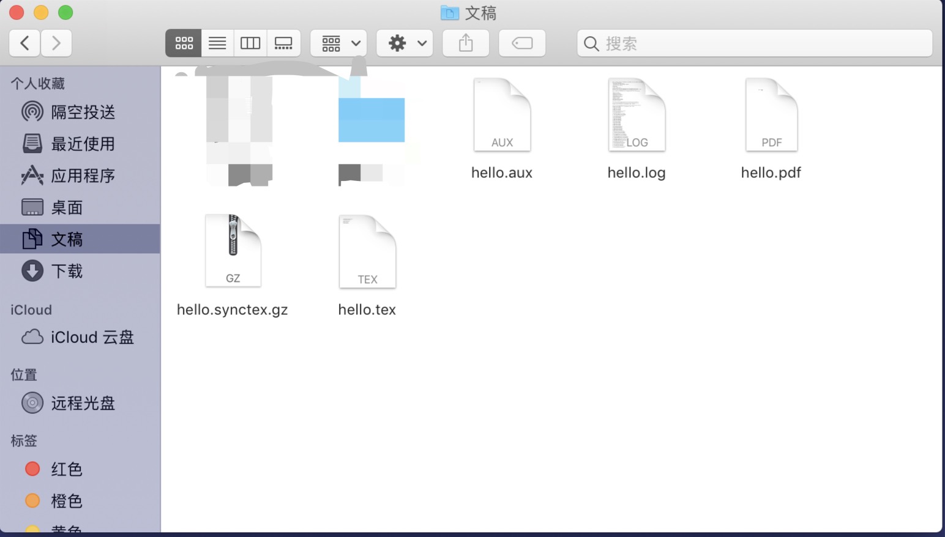Open the hello.synctex.gz archive
The height and width of the screenshot is (537, 945).
pos(233,250)
